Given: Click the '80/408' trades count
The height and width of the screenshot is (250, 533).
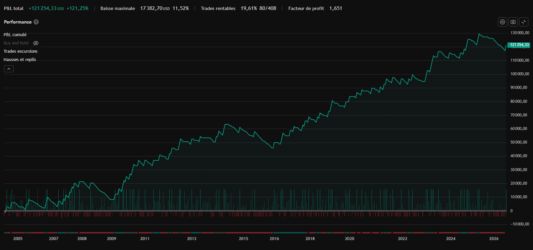Looking at the screenshot, I should [x=268, y=8].
